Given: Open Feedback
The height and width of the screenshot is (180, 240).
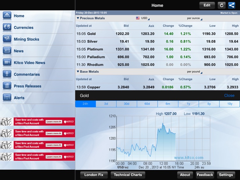Looking at the screenshot, I should (x=205, y=175).
